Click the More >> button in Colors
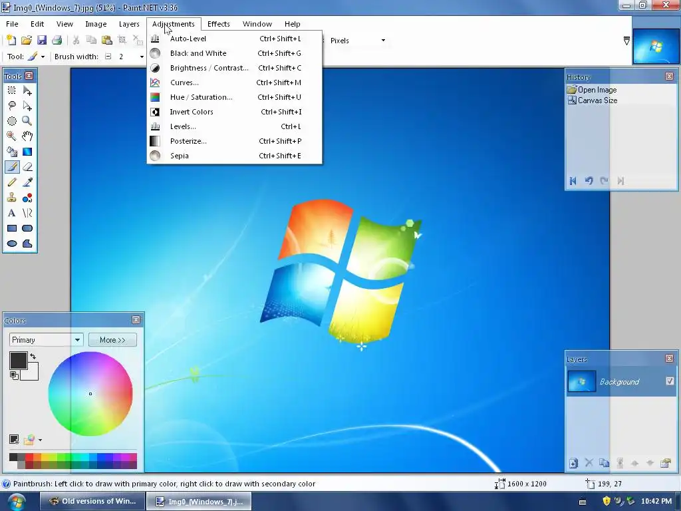 [x=112, y=340]
